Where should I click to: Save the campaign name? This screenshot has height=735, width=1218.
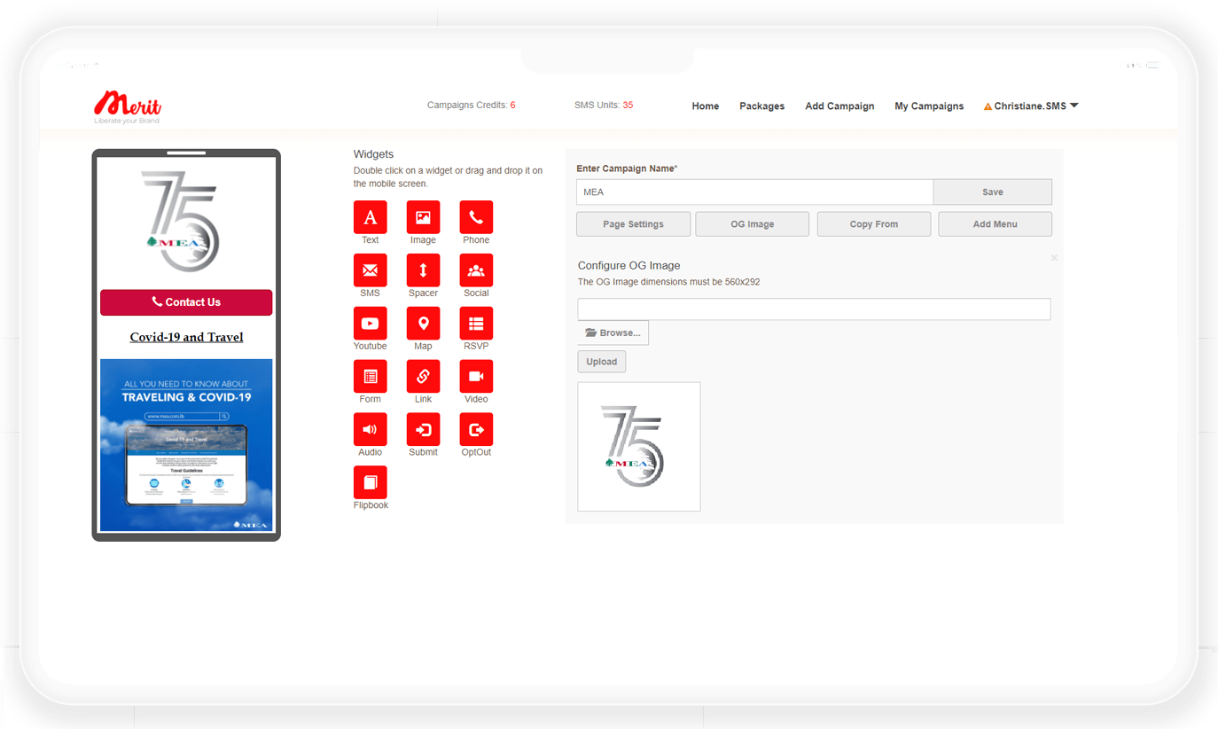[992, 192]
